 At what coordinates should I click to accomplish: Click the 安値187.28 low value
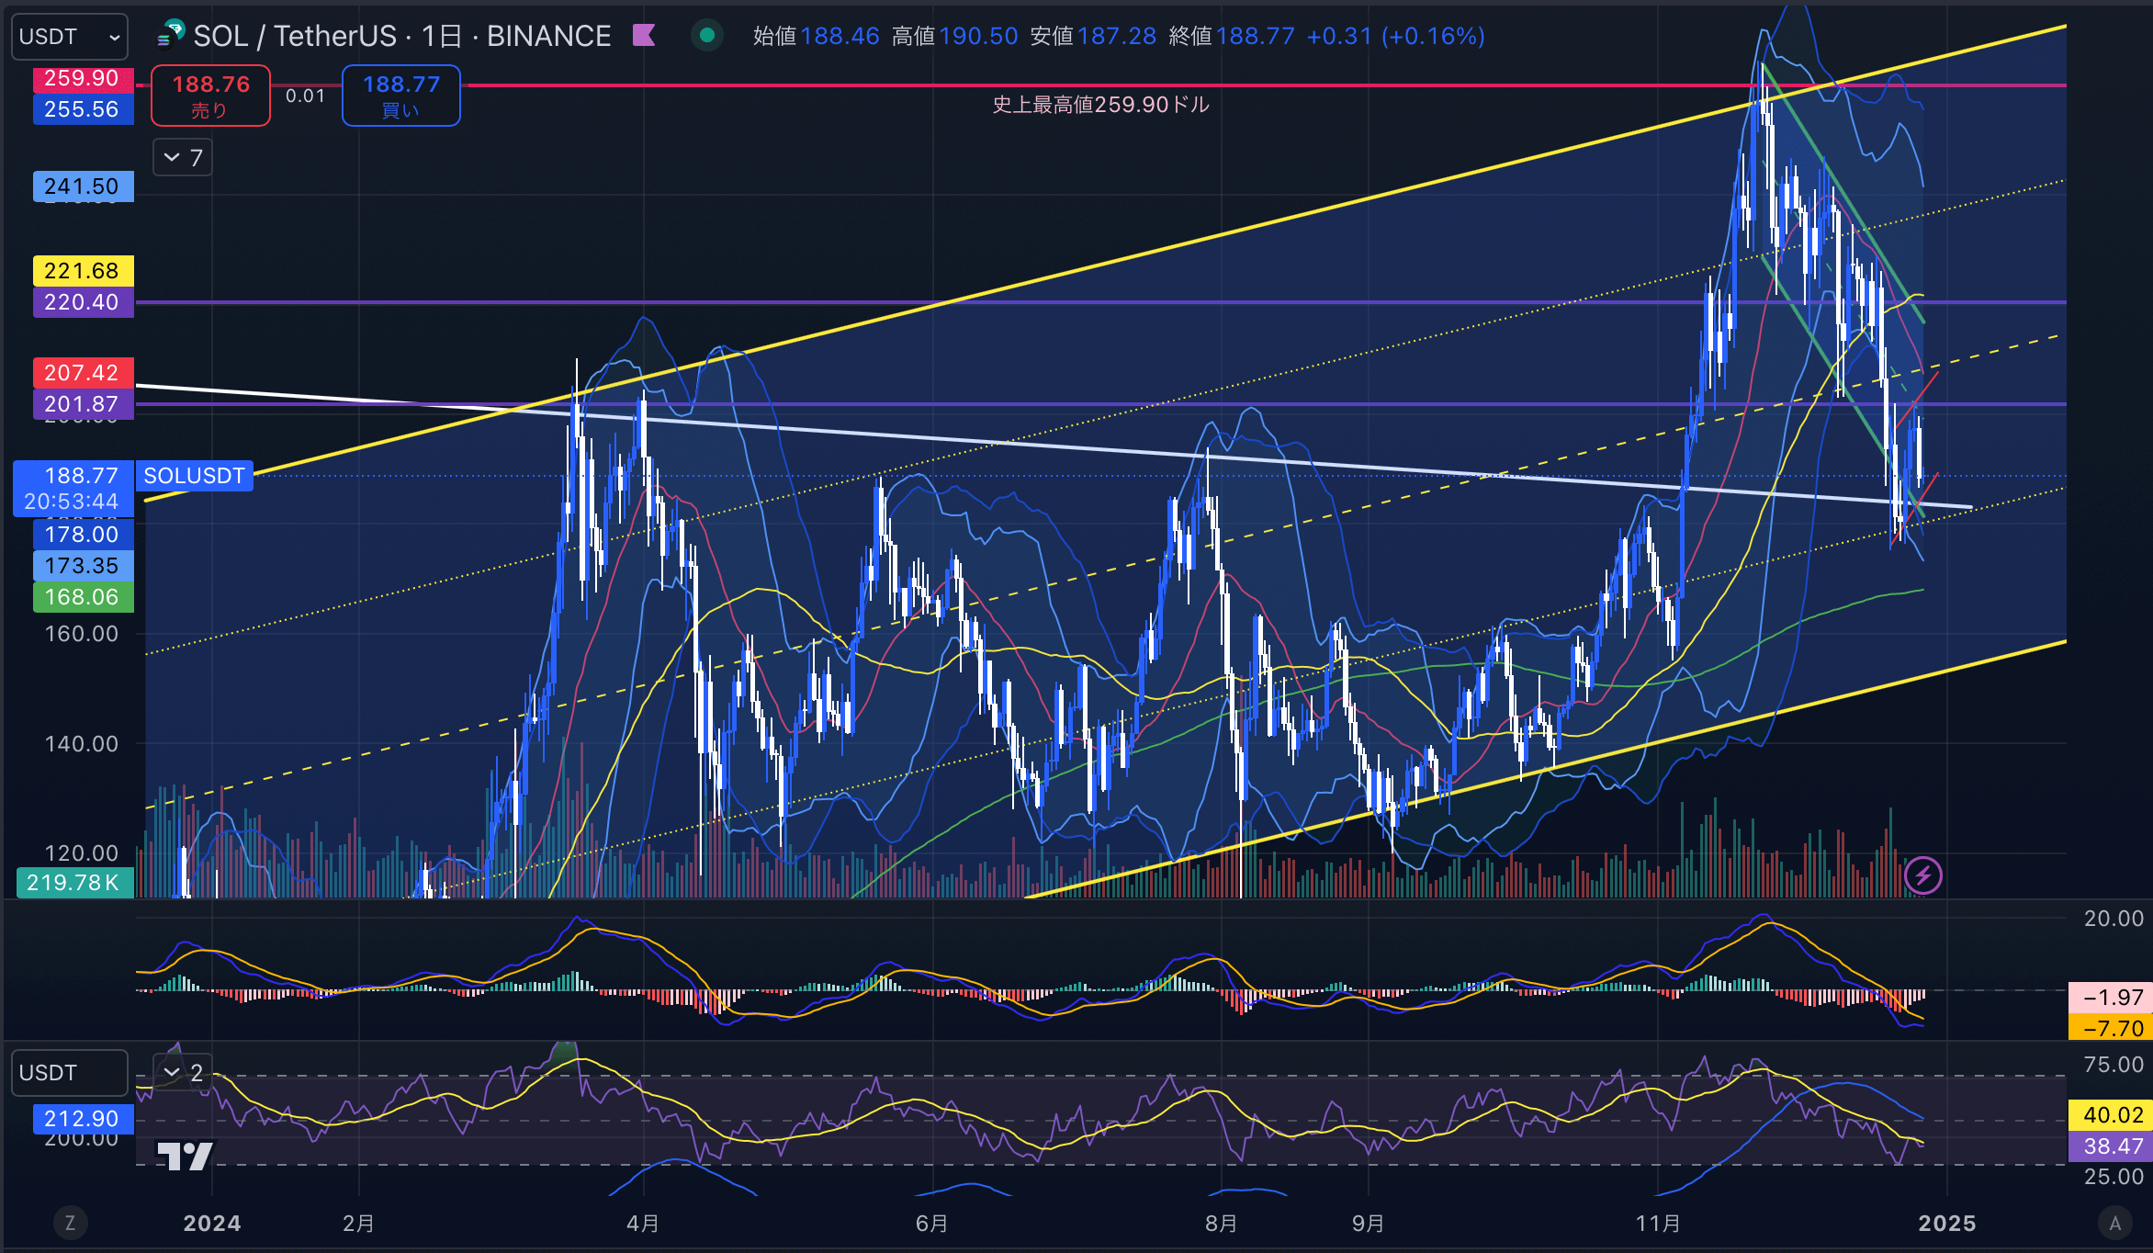[x=1094, y=36]
